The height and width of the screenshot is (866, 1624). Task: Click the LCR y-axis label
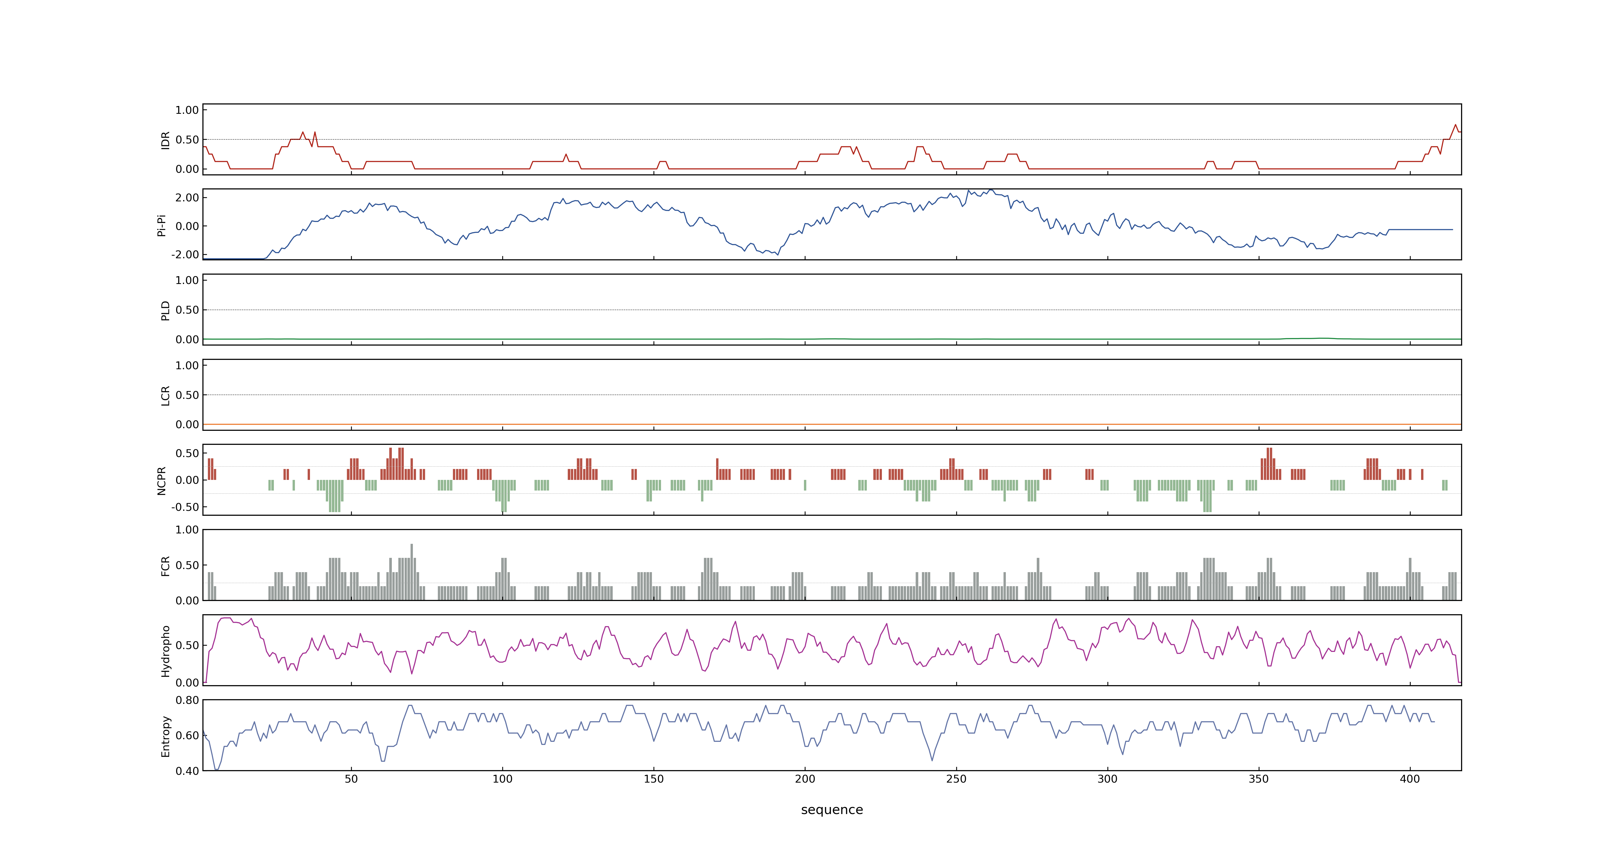point(165,396)
